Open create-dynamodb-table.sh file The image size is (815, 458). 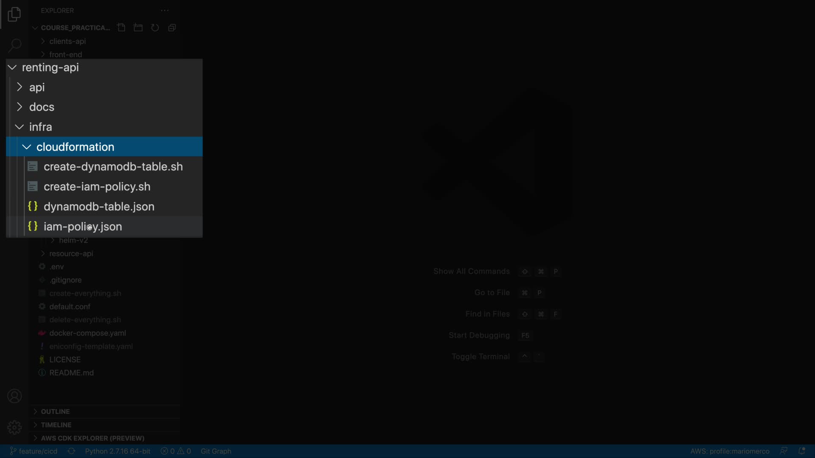click(x=113, y=167)
